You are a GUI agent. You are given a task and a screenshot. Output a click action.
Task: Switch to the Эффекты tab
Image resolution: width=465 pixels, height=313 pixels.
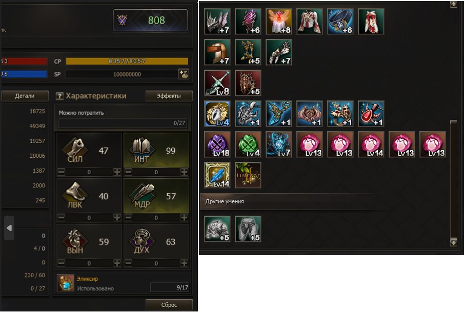(x=169, y=96)
